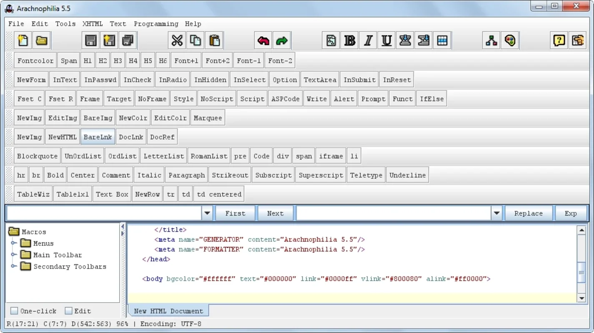
Task: Click the Blockquote button
Action: 37,156
